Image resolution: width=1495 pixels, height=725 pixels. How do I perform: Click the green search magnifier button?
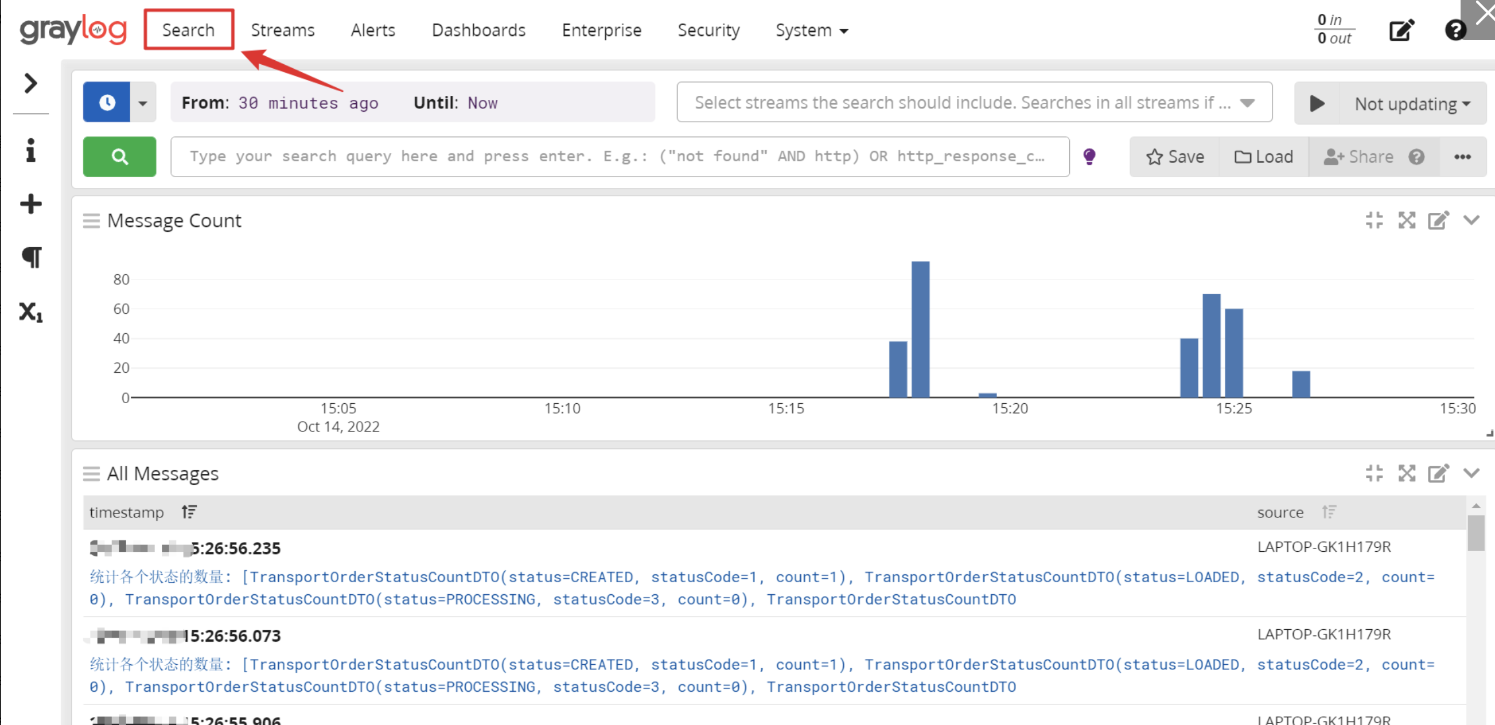tap(119, 156)
